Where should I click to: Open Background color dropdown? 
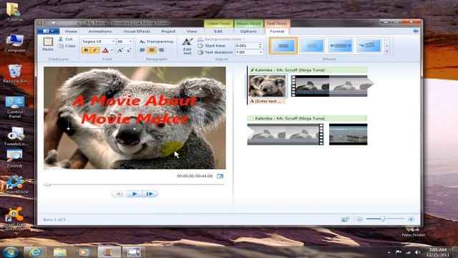pyautogui.click(x=221, y=39)
